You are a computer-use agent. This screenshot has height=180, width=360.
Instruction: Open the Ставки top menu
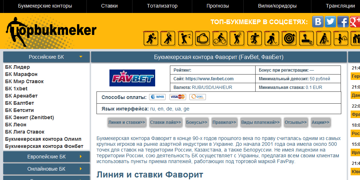click(109, 6)
